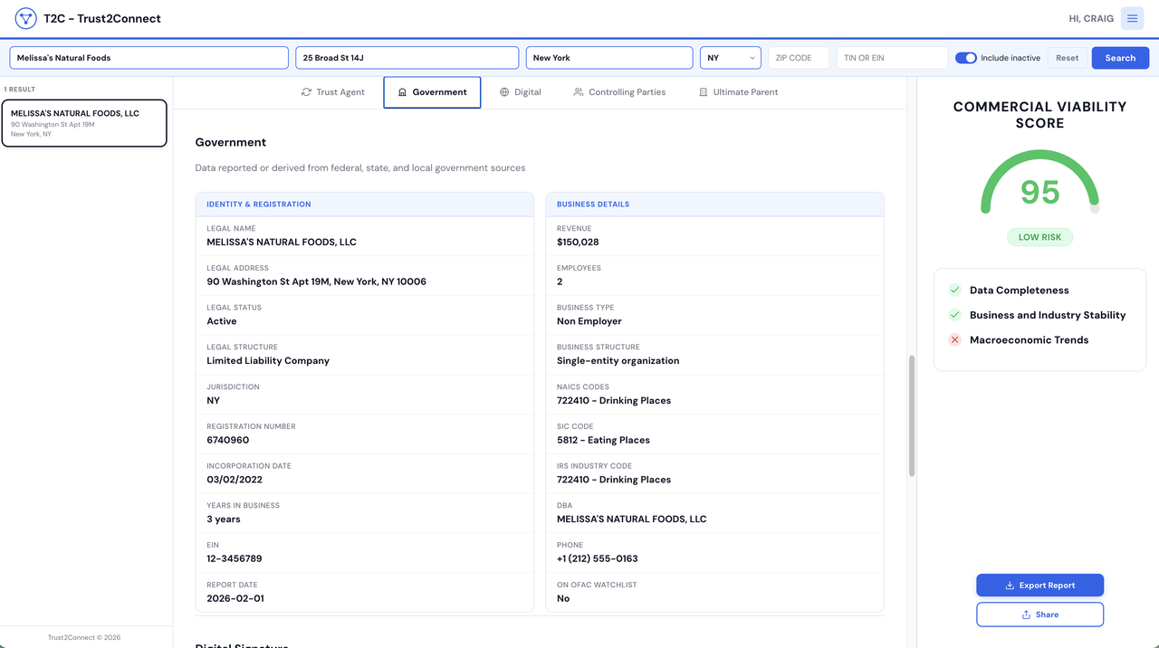Click the ZIP CODE input field
This screenshot has height=648, width=1159.
point(799,58)
